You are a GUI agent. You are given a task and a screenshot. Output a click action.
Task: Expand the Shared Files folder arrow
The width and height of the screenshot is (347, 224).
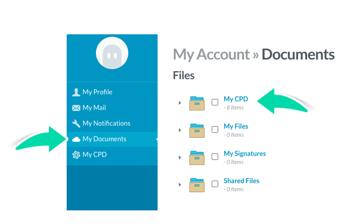(x=180, y=185)
